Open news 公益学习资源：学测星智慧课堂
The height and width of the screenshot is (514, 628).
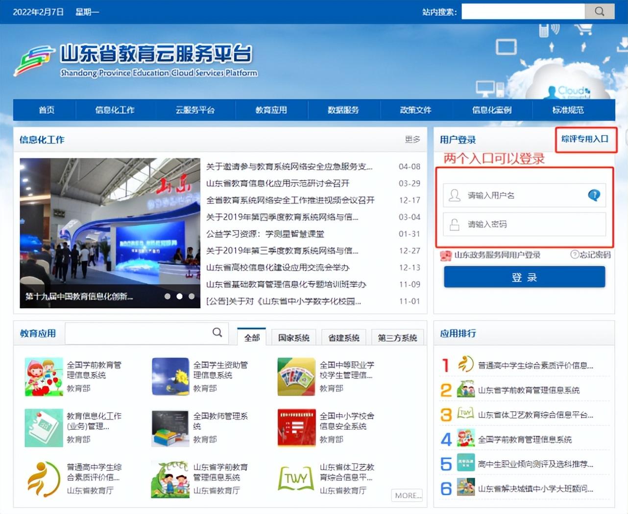[x=265, y=234]
